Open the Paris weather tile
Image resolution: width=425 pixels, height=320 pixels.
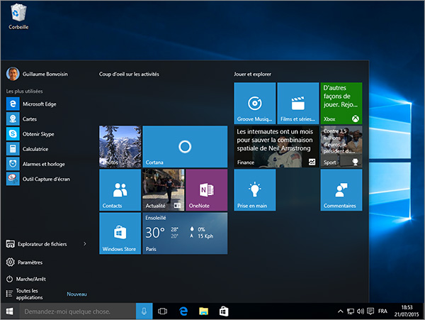coord(185,233)
